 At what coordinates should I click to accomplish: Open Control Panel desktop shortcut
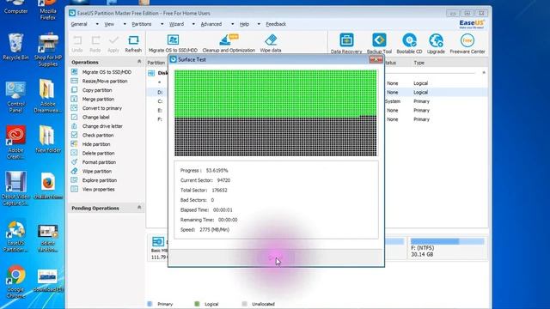point(15,97)
